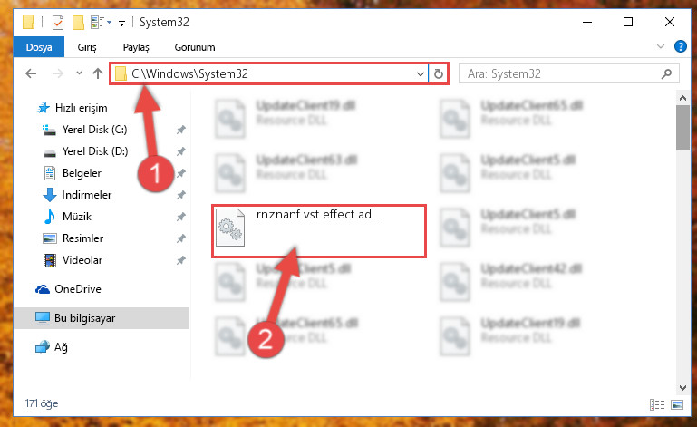
Task: Expand the ribbon with the chevron
Action: tap(661, 46)
